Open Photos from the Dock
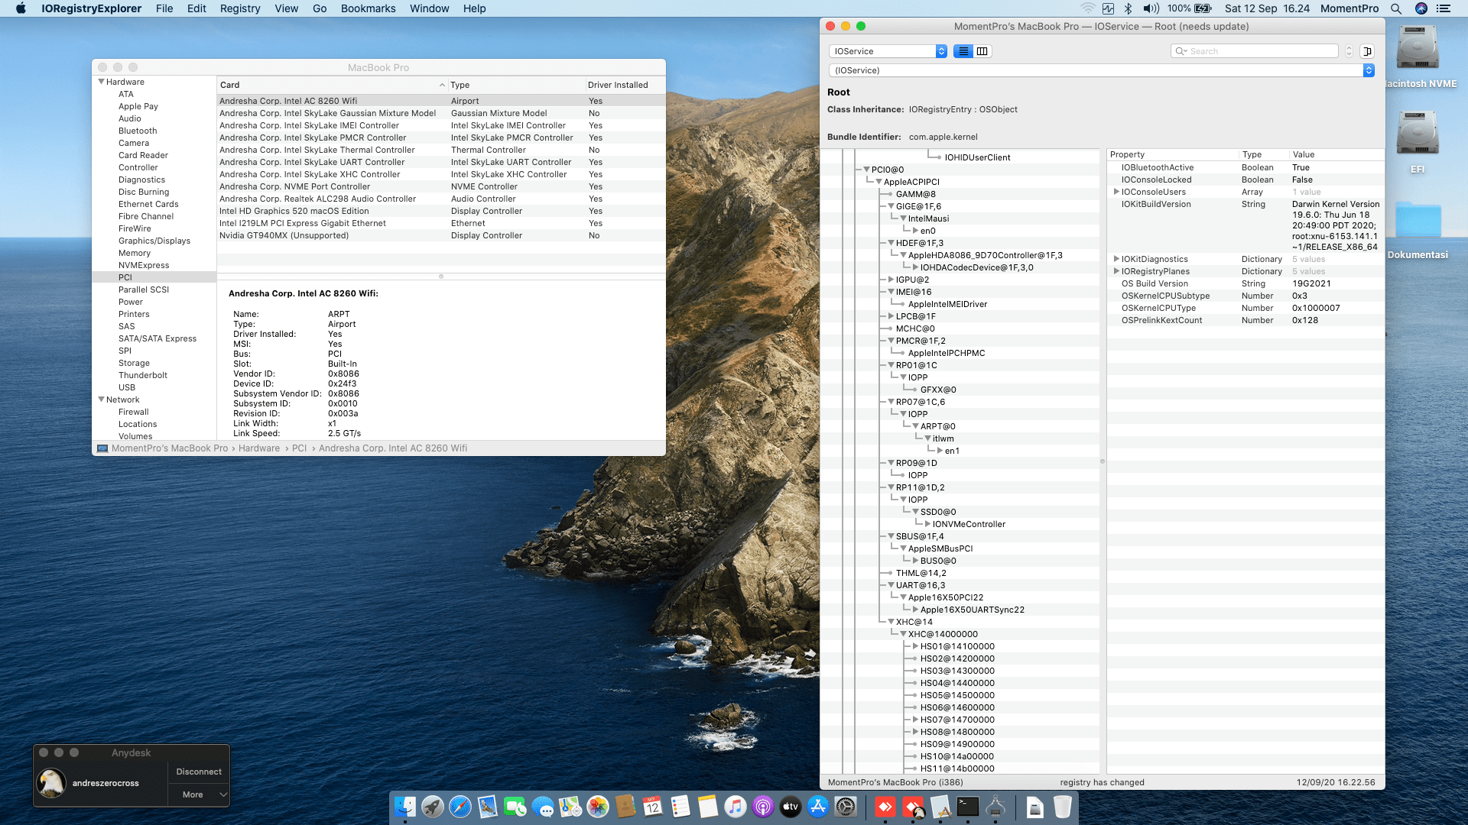 click(x=598, y=807)
